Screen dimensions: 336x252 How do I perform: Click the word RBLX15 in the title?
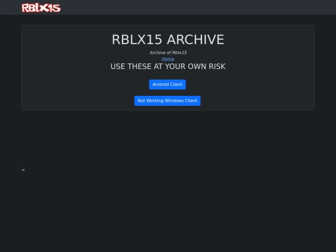pos(137,40)
